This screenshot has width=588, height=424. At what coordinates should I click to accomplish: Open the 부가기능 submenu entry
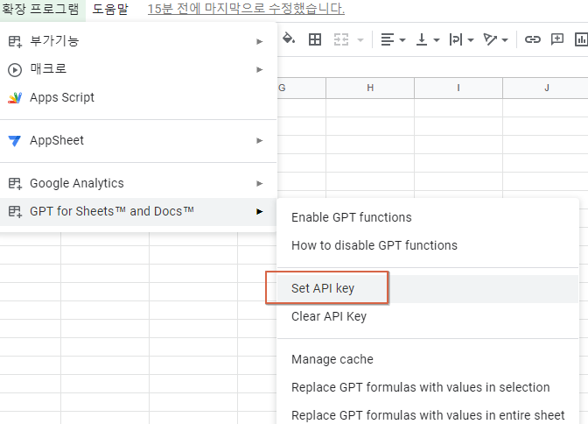pos(138,41)
